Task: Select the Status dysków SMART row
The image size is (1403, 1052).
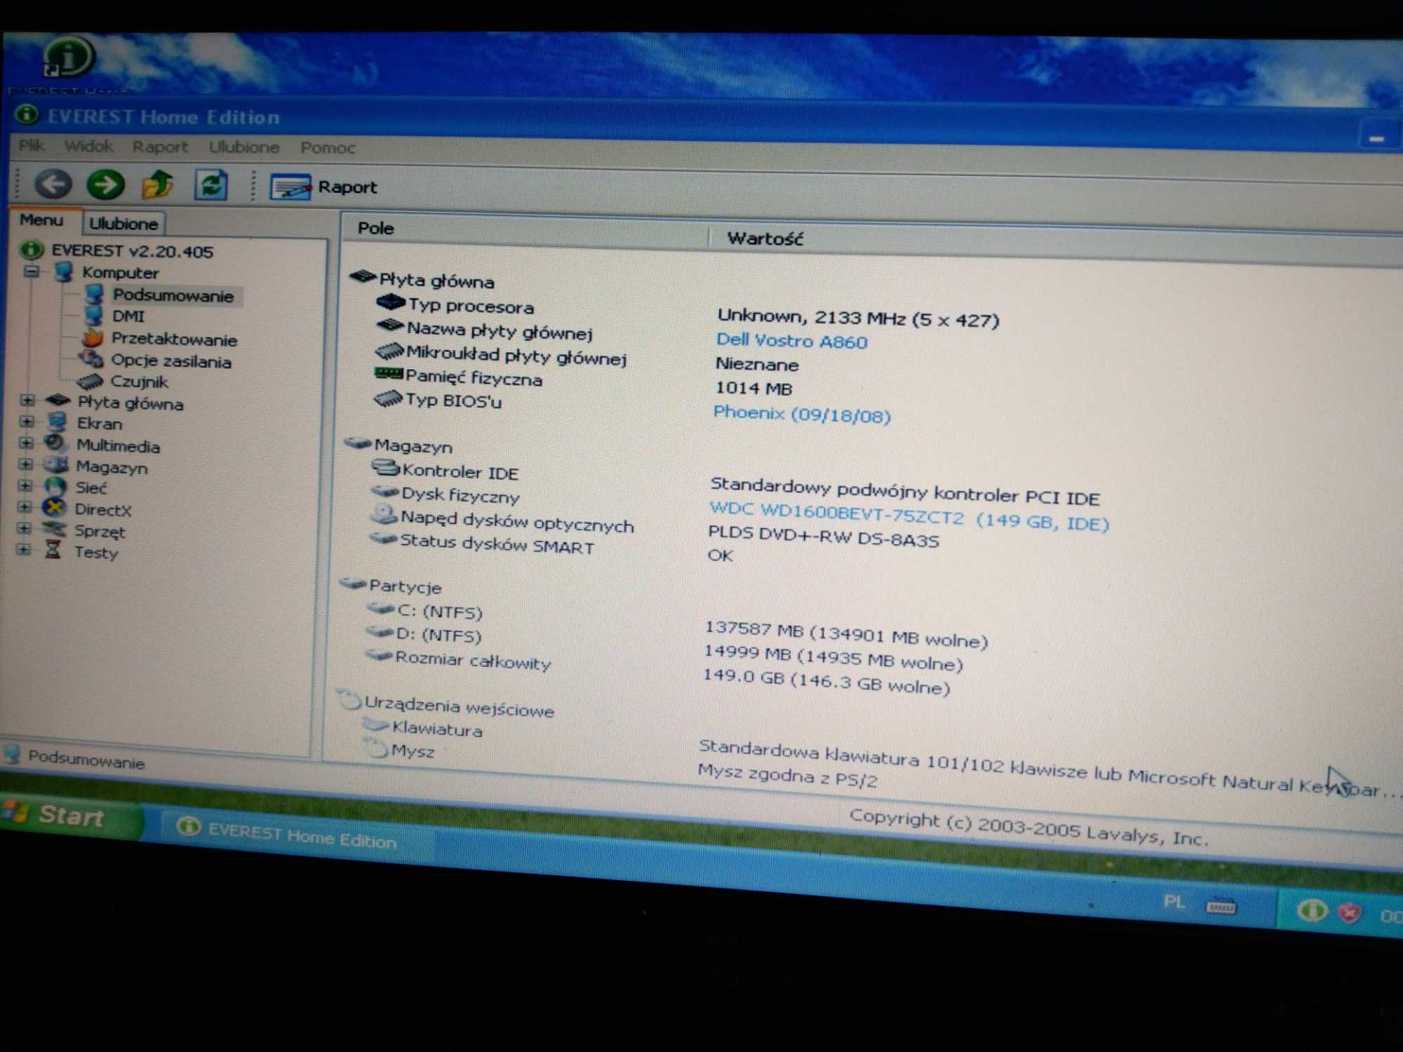Action: click(497, 545)
